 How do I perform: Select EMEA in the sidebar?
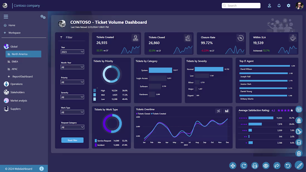click(x=15, y=62)
